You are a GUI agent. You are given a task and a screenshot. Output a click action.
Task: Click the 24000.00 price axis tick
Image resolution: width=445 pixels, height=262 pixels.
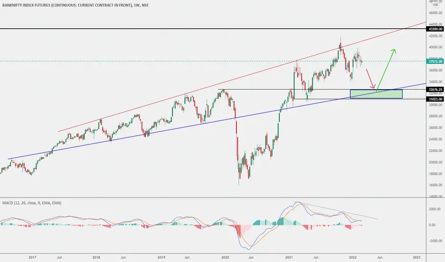tap(435, 139)
